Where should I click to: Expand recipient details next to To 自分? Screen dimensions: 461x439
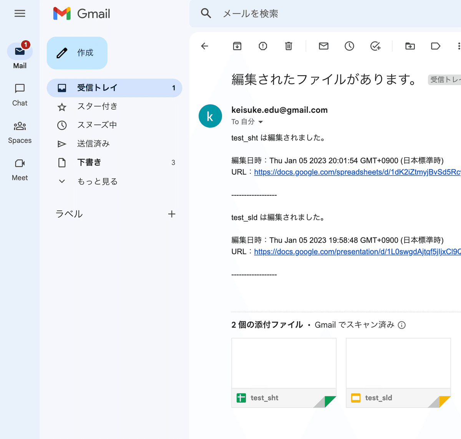(x=260, y=122)
